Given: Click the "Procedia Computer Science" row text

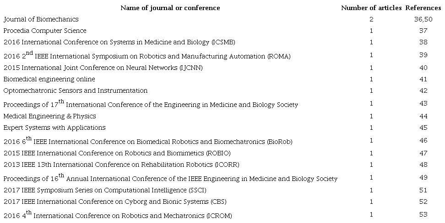Looking at the screenshot, I should [45, 31].
